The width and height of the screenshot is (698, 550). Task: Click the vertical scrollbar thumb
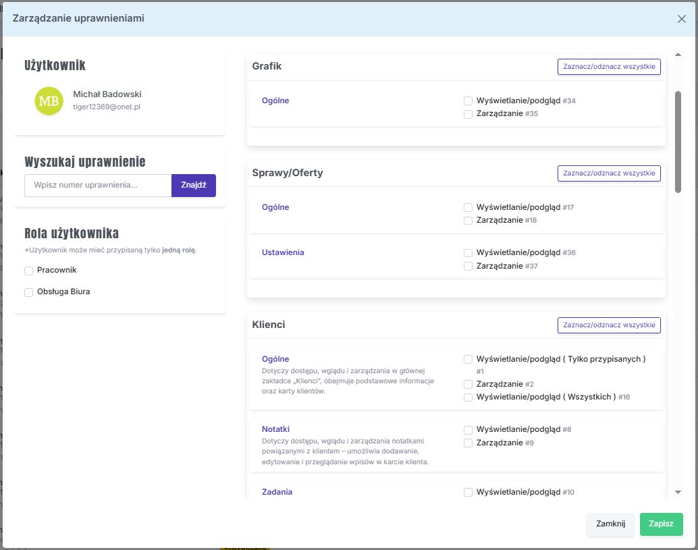[678, 142]
